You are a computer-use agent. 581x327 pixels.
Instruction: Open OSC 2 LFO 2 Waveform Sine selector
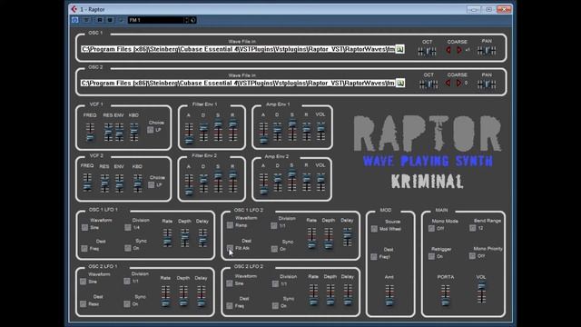click(x=230, y=283)
